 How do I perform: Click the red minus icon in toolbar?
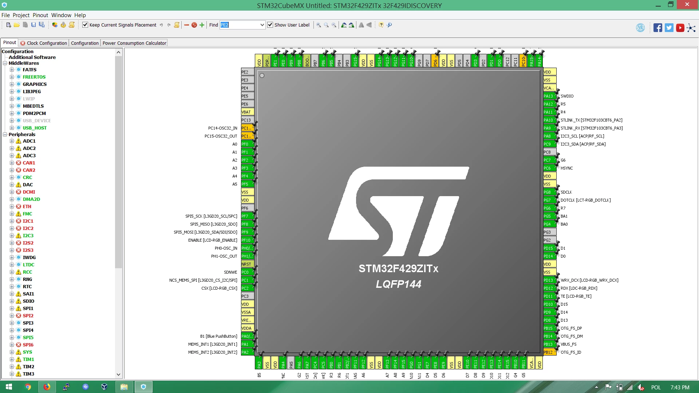[x=187, y=25]
